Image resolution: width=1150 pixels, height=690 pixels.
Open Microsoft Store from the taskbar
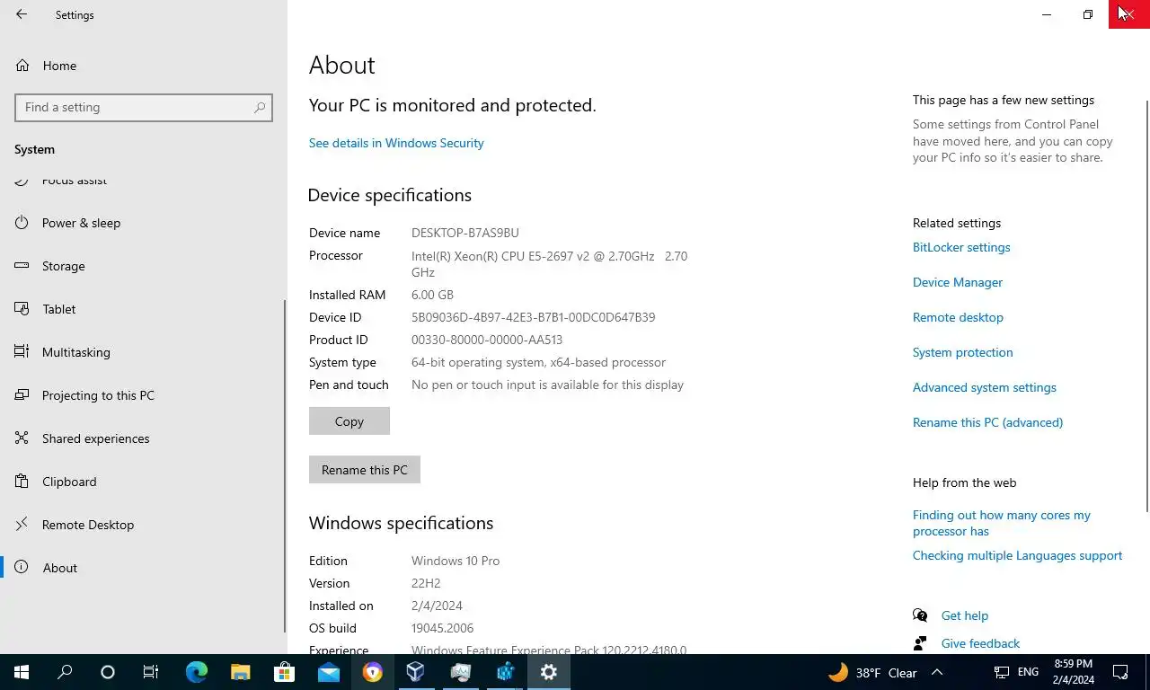click(x=284, y=672)
